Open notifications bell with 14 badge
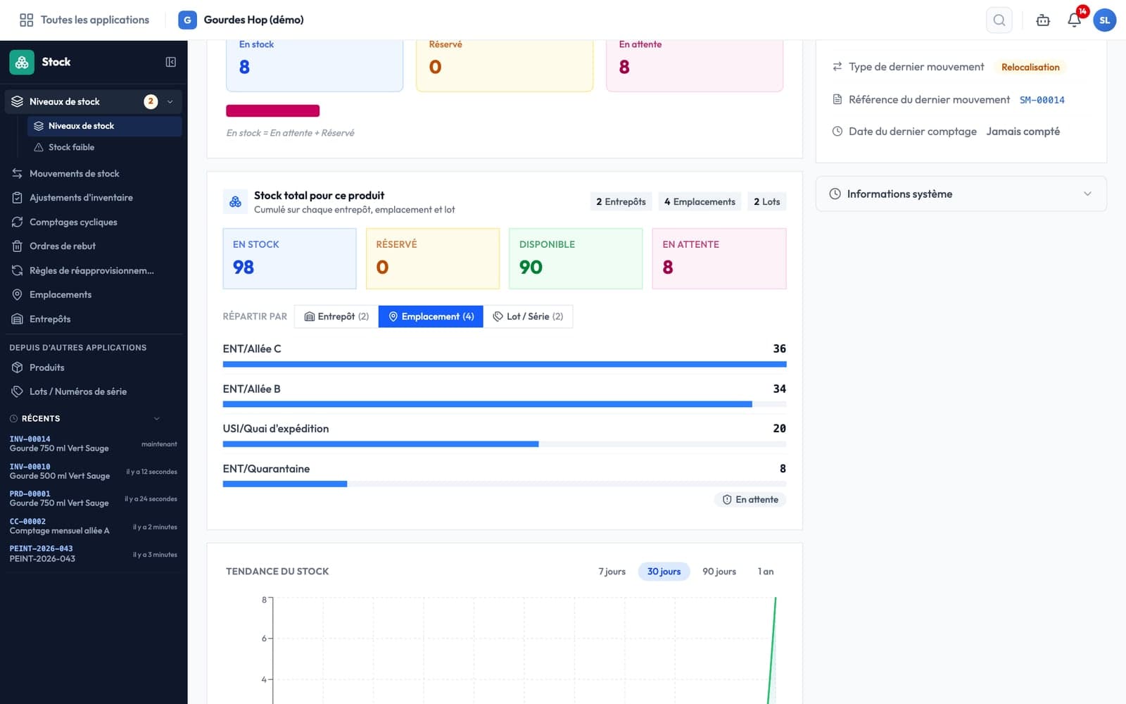 click(1074, 20)
